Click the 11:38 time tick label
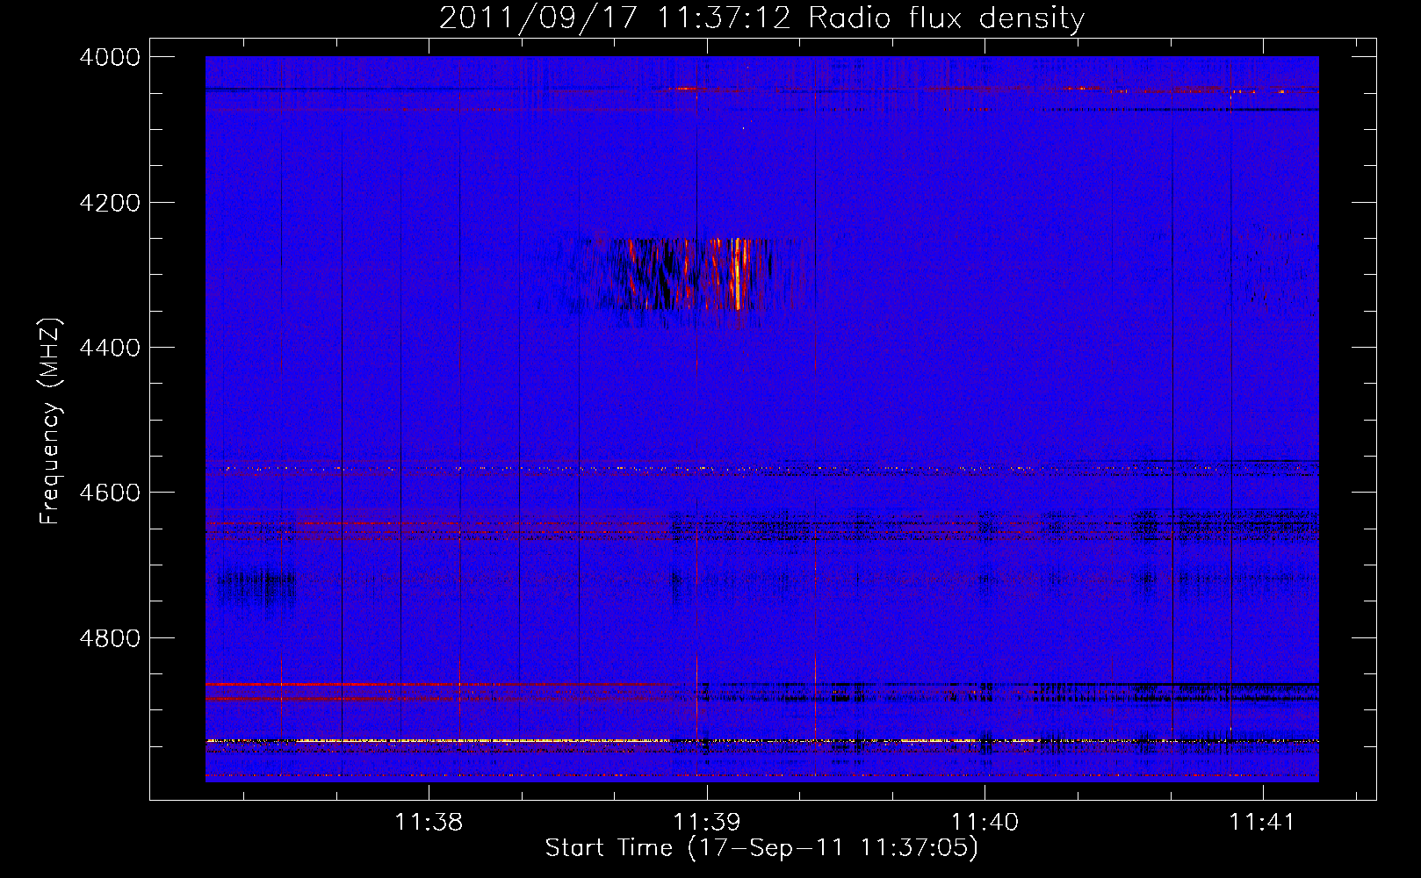1421x878 pixels. pyautogui.click(x=429, y=822)
